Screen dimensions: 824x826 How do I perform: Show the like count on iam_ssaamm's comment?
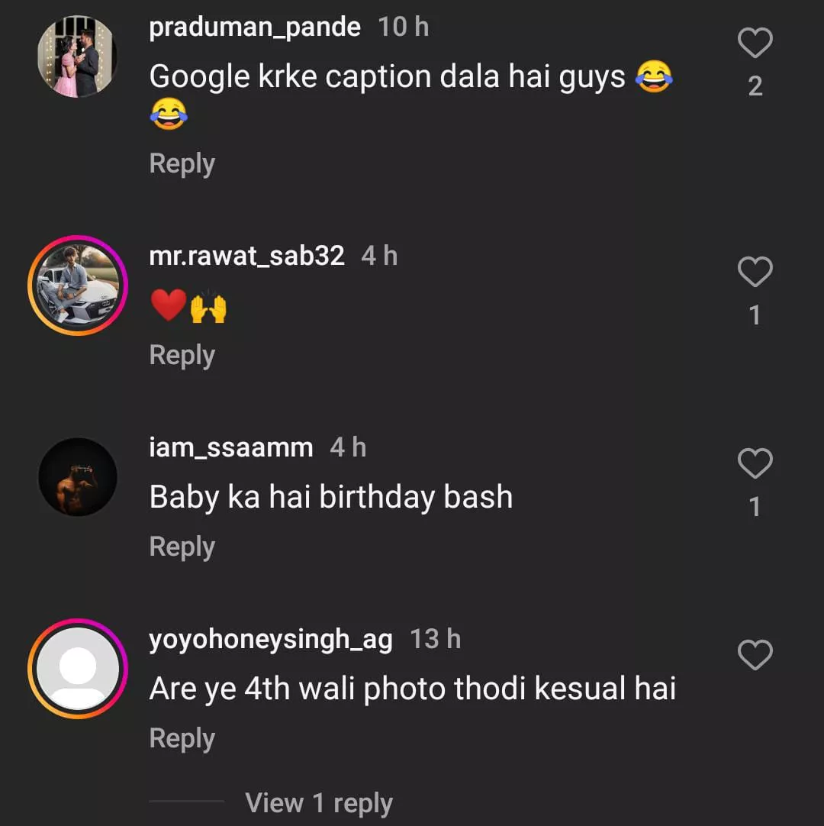pos(755,507)
